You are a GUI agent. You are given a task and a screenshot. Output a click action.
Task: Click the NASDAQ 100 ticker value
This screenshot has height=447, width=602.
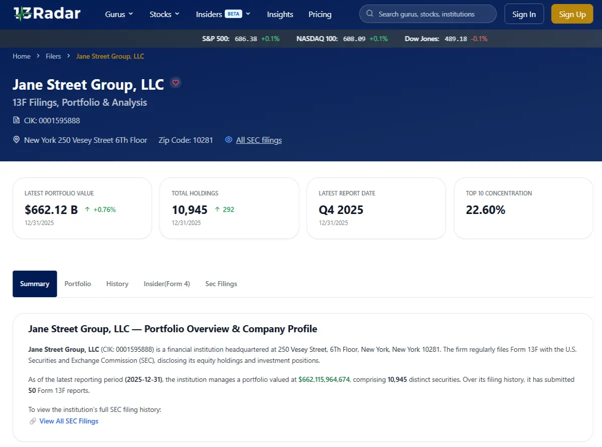click(354, 39)
